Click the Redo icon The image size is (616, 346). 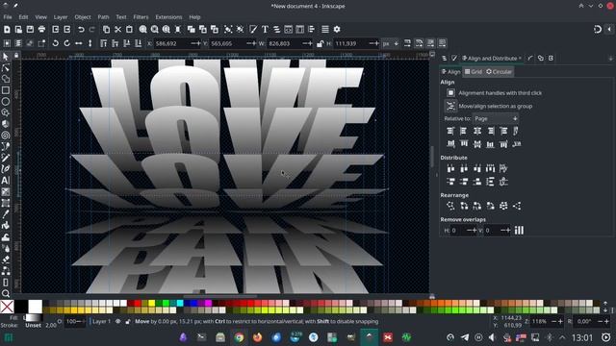coord(92,30)
